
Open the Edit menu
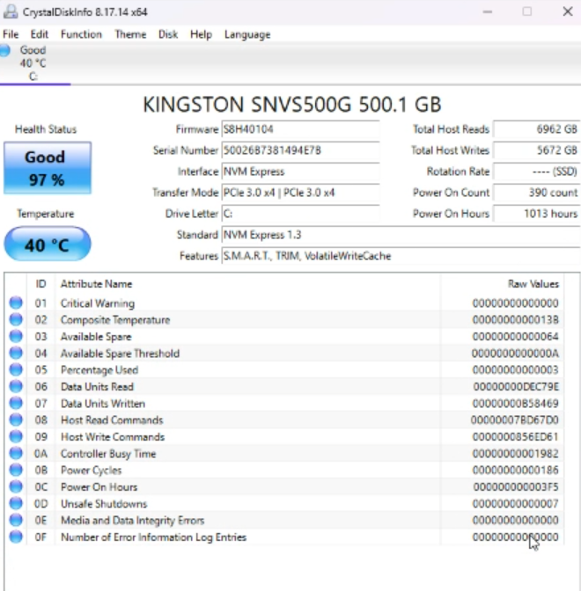[x=40, y=34]
